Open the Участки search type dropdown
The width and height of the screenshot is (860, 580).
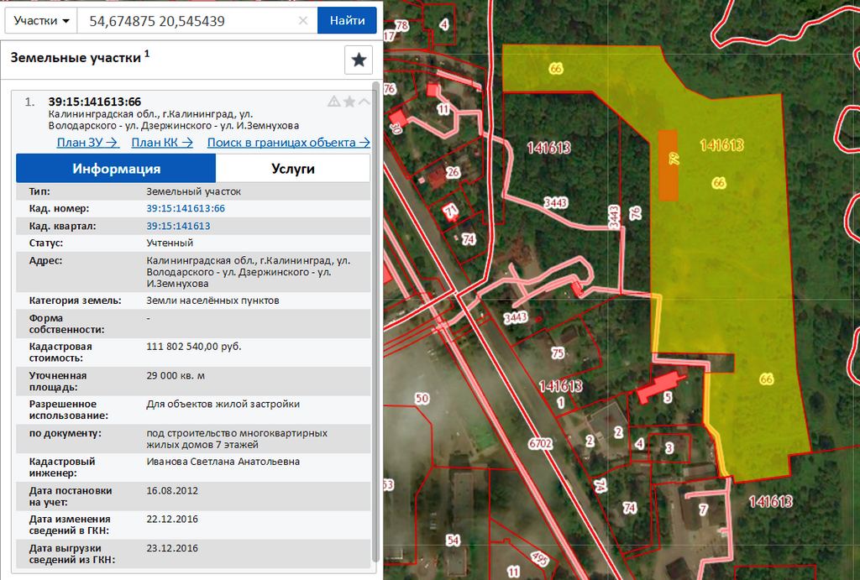41,20
